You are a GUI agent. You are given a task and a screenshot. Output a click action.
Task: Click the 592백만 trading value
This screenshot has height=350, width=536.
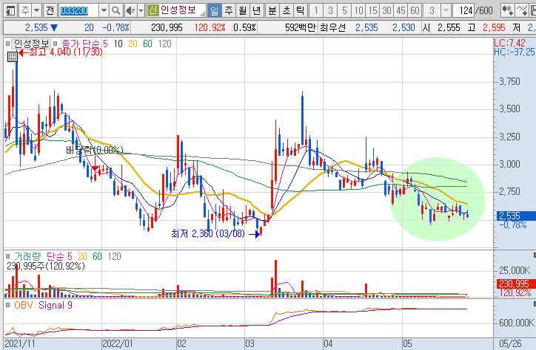click(301, 27)
